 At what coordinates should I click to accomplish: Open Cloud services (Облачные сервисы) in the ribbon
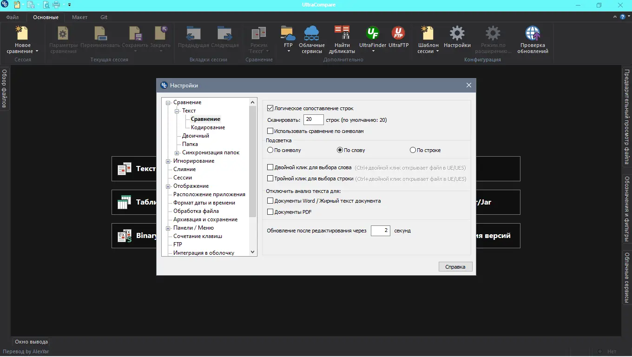click(311, 33)
